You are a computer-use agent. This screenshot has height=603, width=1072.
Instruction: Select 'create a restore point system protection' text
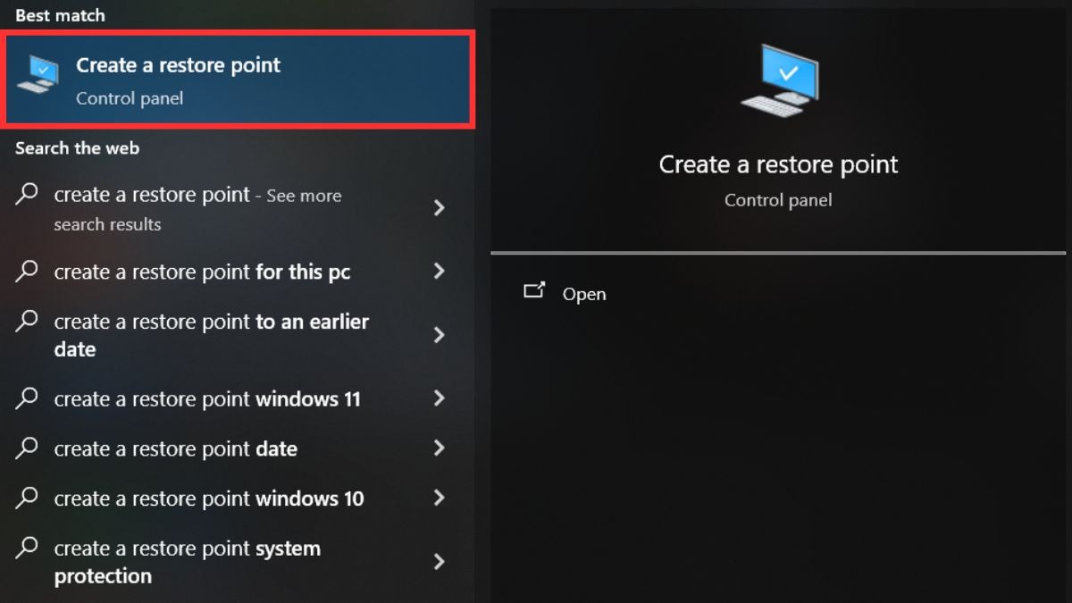pos(187,562)
